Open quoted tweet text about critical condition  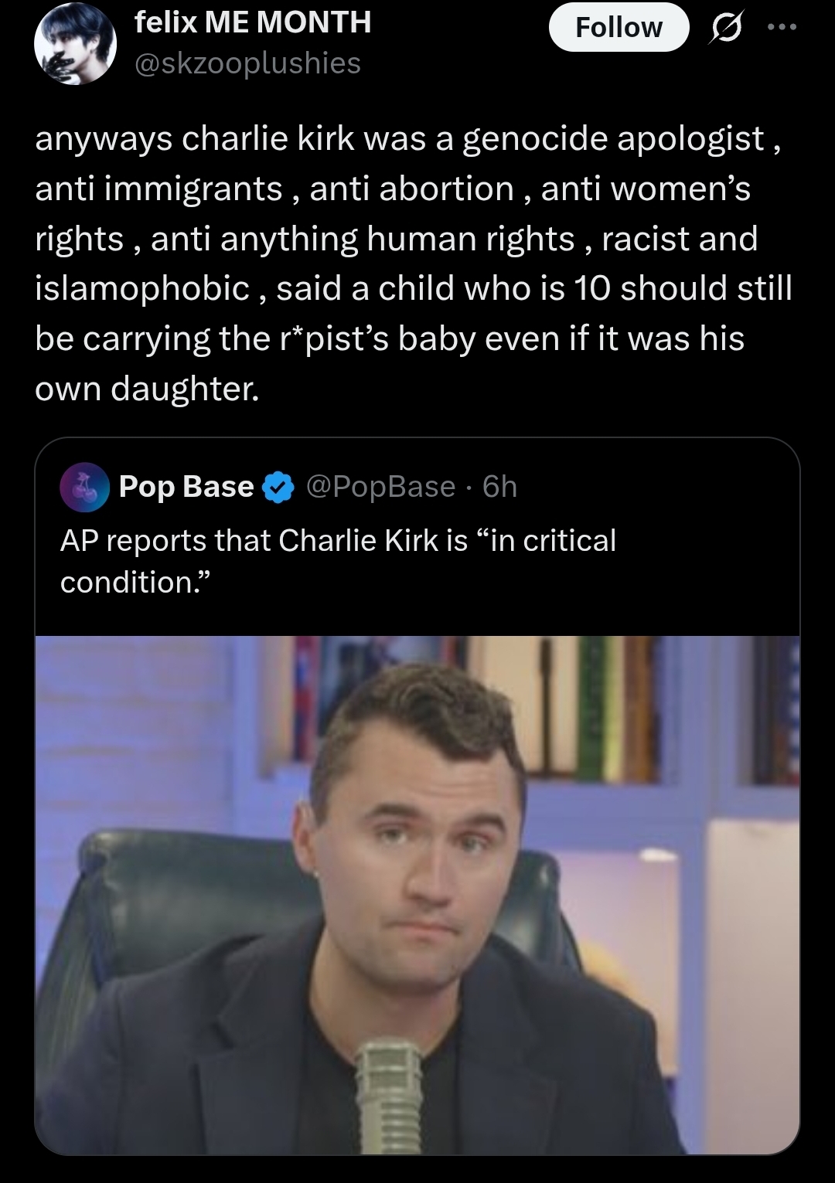point(338,561)
